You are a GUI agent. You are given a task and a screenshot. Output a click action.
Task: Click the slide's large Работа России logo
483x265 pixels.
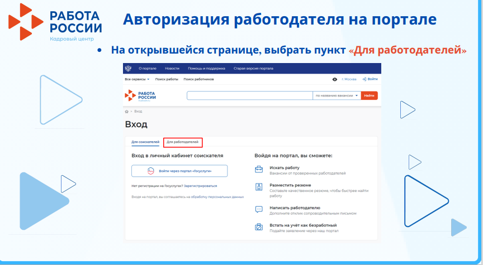[55, 22]
